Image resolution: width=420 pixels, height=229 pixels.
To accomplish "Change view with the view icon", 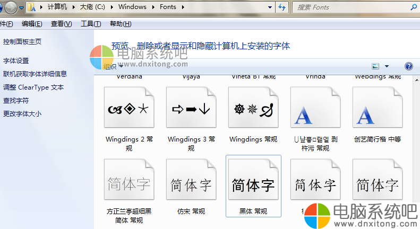I will pyautogui.click(x=375, y=66).
